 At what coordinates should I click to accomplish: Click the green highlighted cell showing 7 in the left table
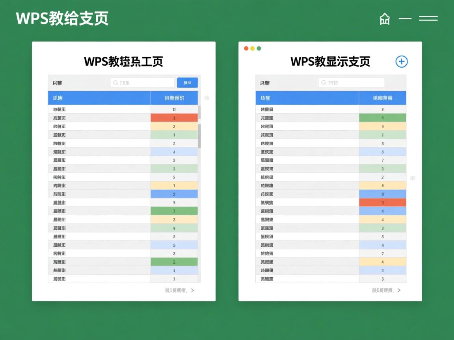(175, 211)
